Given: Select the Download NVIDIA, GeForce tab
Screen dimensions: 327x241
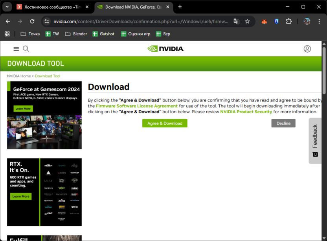Looking at the screenshot, I should coord(134,7).
